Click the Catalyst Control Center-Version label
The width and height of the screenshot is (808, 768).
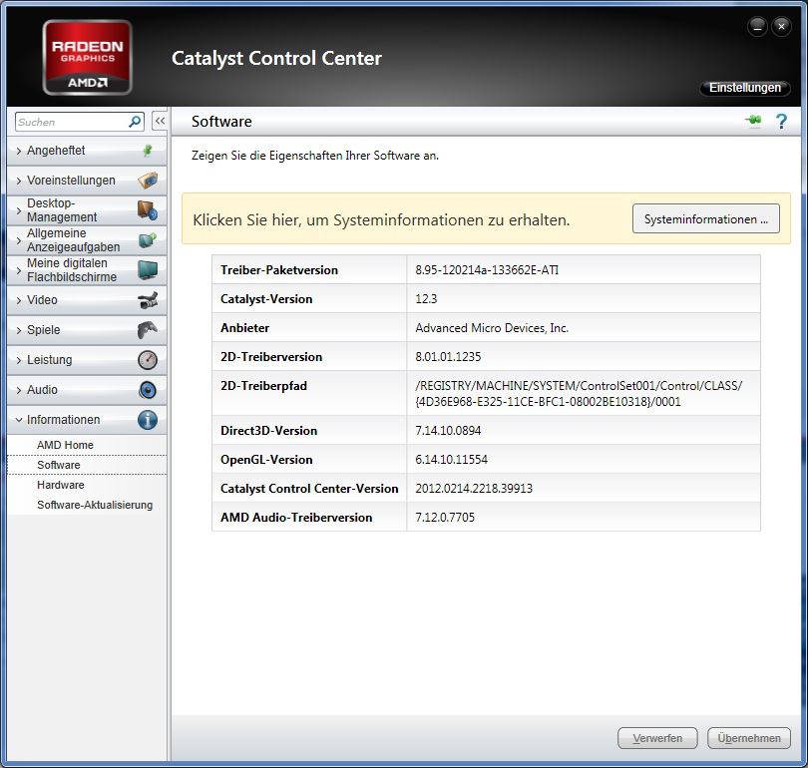[x=309, y=489]
